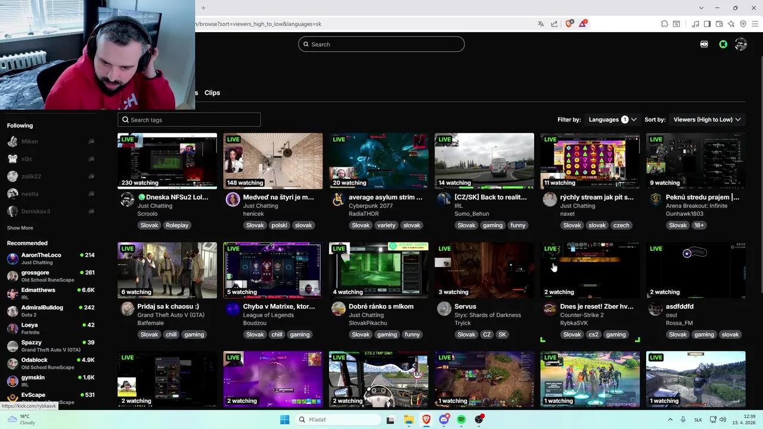The height and width of the screenshot is (429, 763).
Task: Click the czech tag under naxet
Action: [621, 225]
